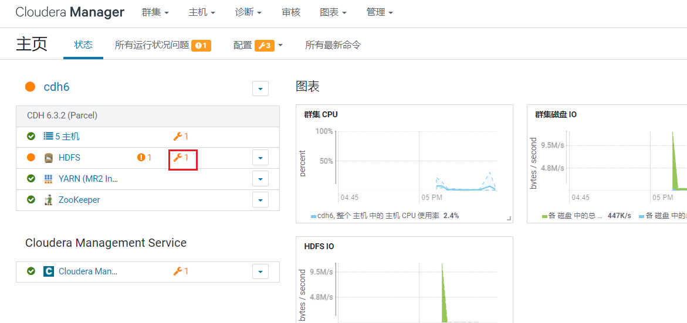Open the Cloudera Man... service link
Screen dimensions: 687x323
[88, 271]
